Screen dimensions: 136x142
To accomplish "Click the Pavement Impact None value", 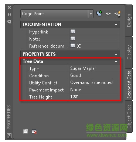I will pos(75,90).
